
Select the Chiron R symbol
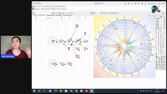[x=86, y=49]
